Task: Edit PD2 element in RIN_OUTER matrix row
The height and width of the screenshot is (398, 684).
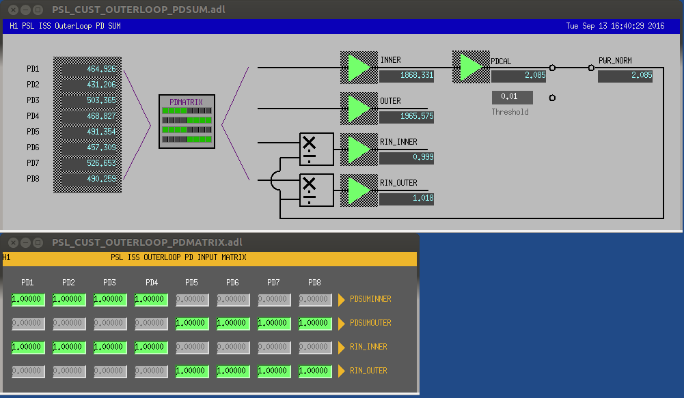Action: point(69,371)
